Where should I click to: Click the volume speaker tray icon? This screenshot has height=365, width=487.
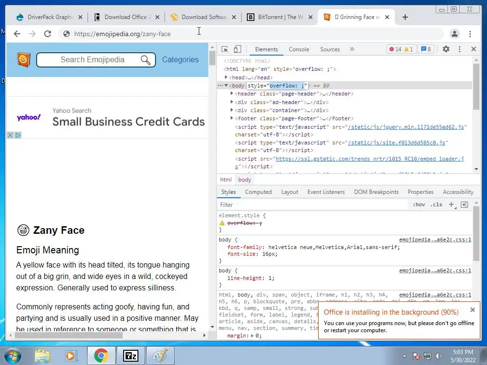pyautogui.click(x=438, y=356)
